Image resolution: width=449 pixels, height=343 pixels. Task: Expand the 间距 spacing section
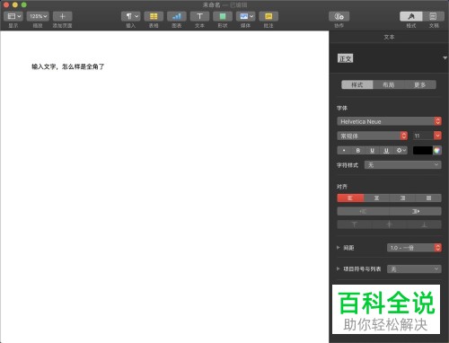coord(338,248)
